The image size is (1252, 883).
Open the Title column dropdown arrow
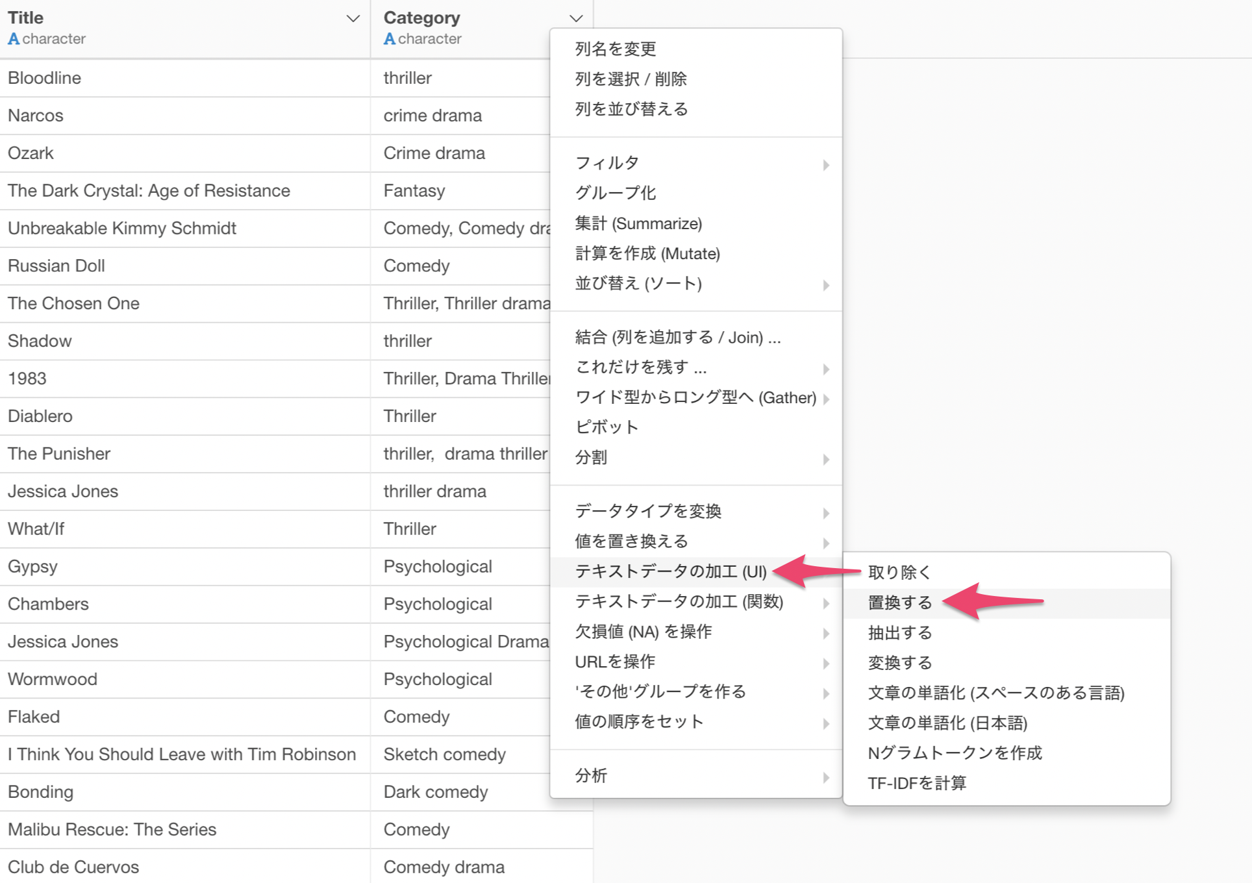coord(353,19)
